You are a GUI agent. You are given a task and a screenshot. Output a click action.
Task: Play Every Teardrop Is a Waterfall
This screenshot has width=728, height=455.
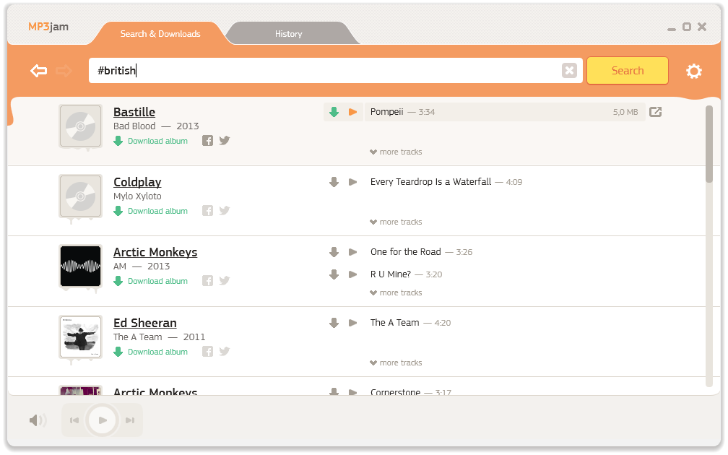353,182
